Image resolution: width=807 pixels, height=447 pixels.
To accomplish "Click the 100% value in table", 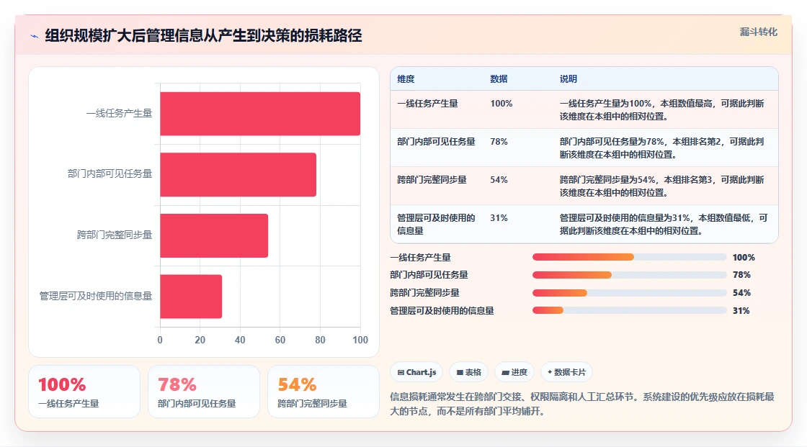I will click(501, 104).
